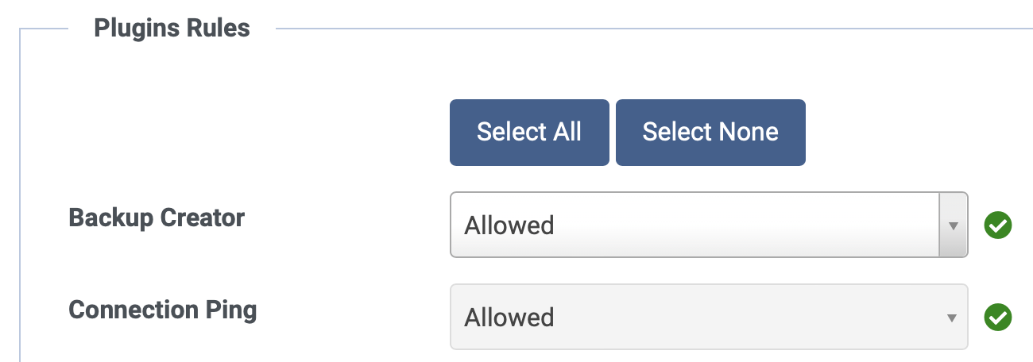Click the Allowed text in Connection Ping field
Screen dimensions: 1033x362
click(x=509, y=318)
